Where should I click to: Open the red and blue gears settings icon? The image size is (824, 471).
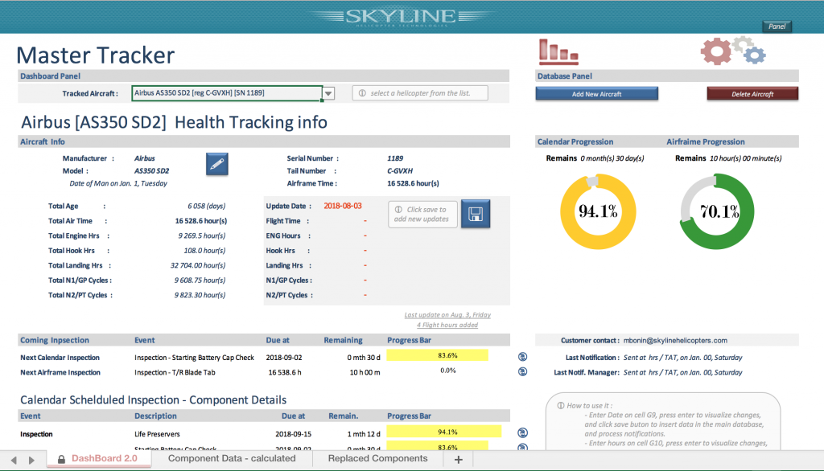coord(733,51)
